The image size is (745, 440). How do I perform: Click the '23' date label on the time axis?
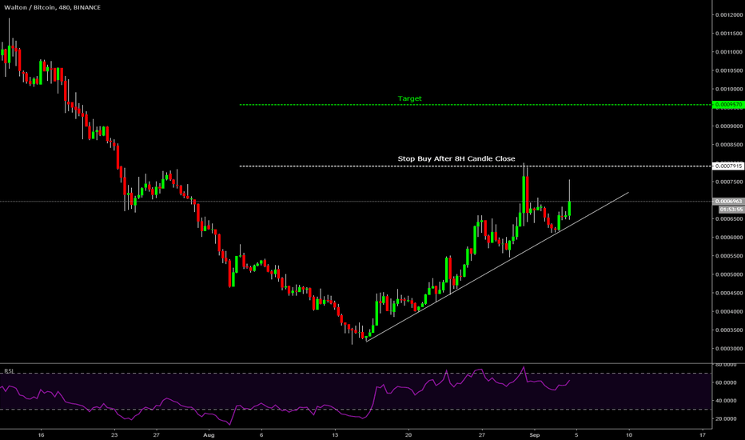(114, 434)
